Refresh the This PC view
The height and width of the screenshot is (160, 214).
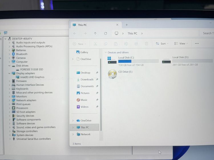[106, 33]
